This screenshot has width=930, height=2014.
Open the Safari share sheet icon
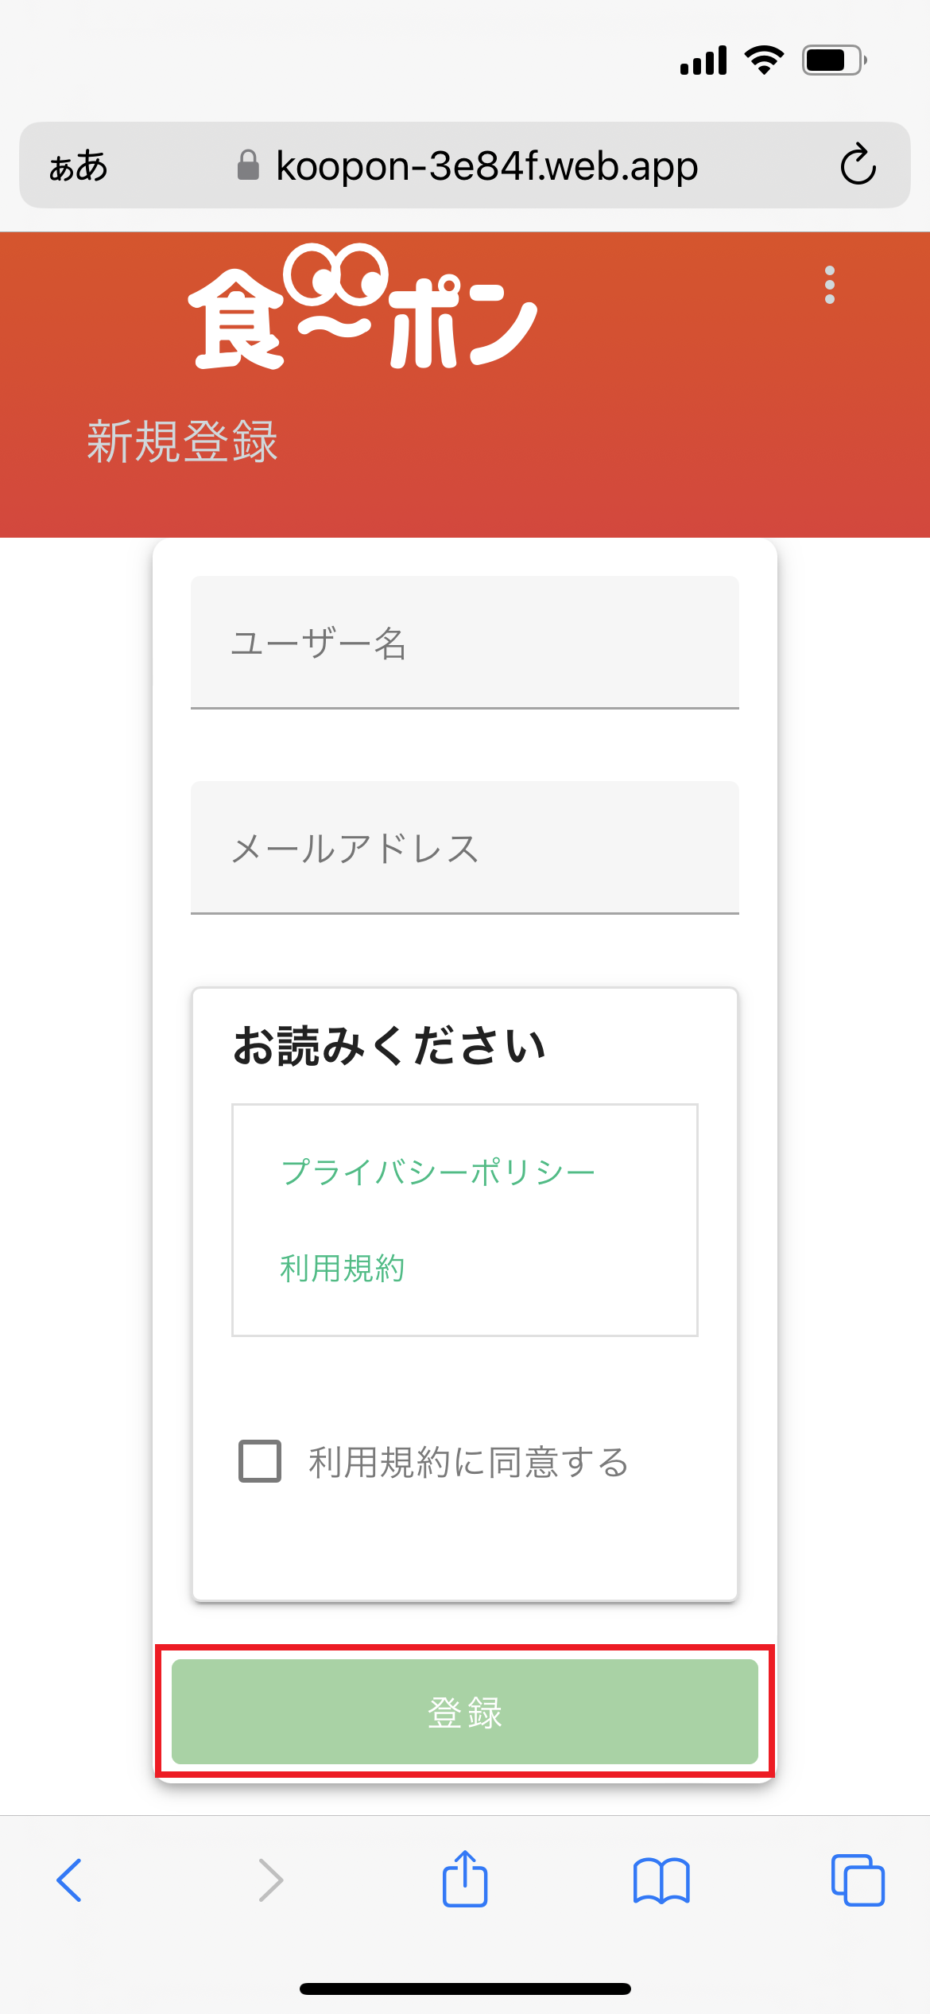465,1879
